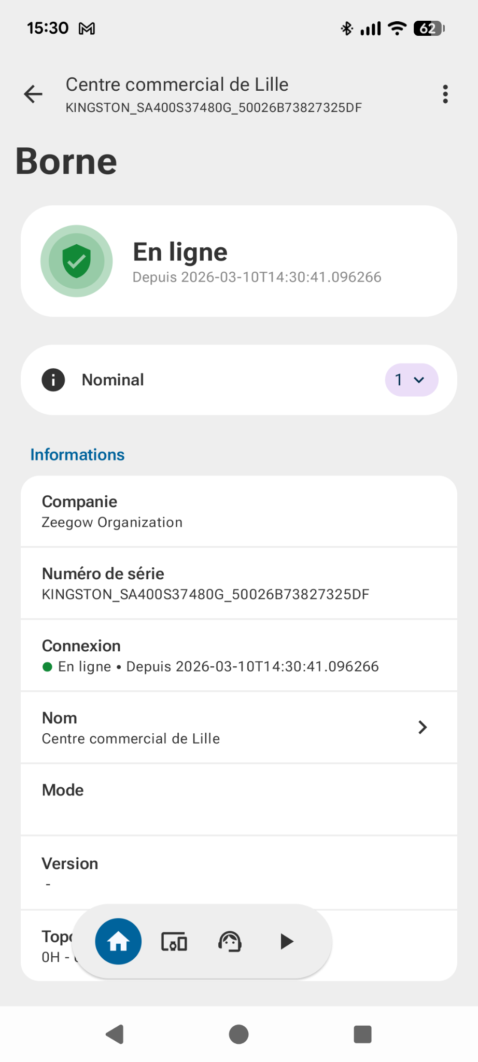Tap the Numéro de série row
The image size is (478, 1062).
[238, 583]
